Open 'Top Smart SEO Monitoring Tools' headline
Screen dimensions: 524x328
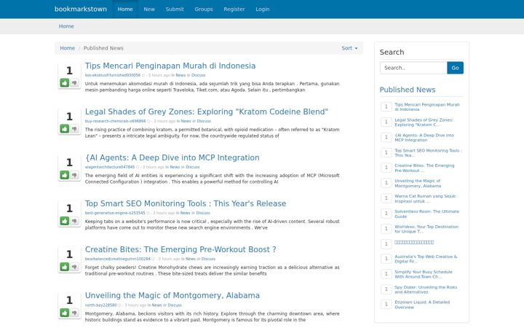coord(186,203)
